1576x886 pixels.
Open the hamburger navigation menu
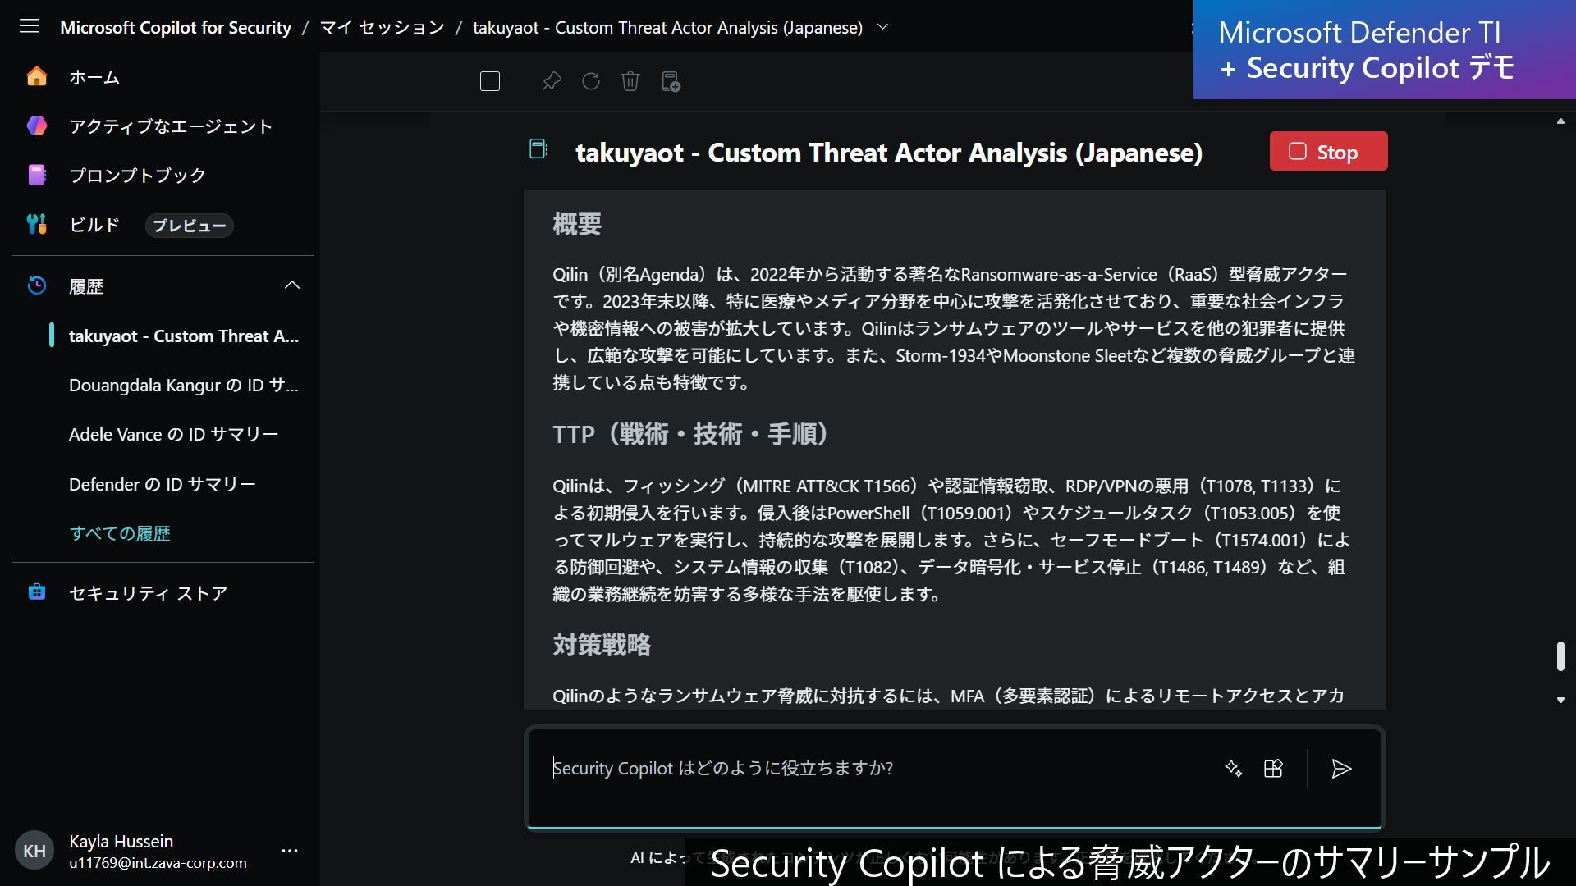coord(30,27)
